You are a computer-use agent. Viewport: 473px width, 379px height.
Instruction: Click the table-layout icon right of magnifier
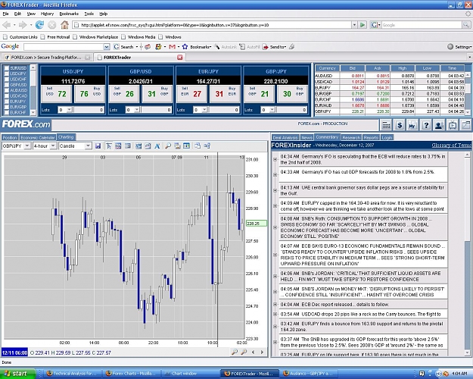pyautogui.click(x=187, y=146)
